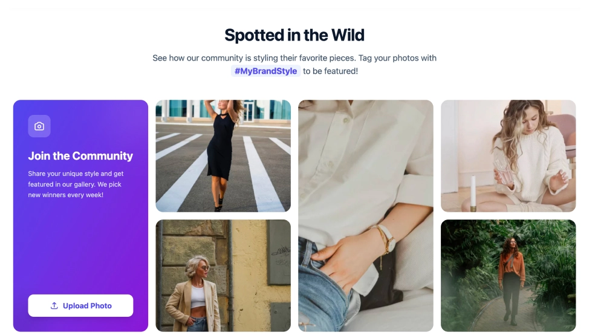This screenshot has height=335, width=598.
Task: Click the "Join the Community" title
Action: point(80,156)
